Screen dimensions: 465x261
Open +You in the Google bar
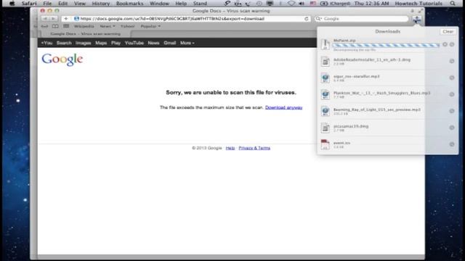pos(46,43)
